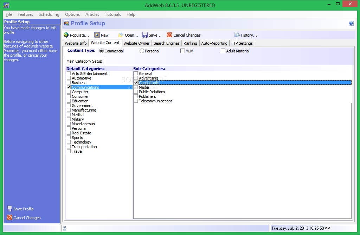Click Cancel Changes text in the sidebar
The image size is (360, 235).
(27, 217)
